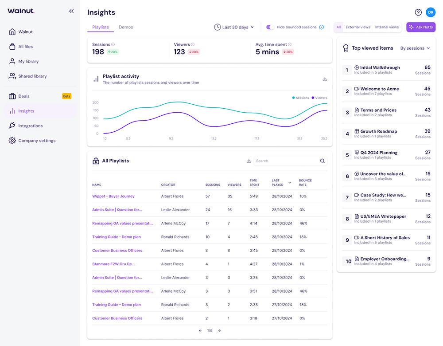Open the By sessions sorting dropdown
Viewport: 443px width, 346px height.
coord(415,48)
